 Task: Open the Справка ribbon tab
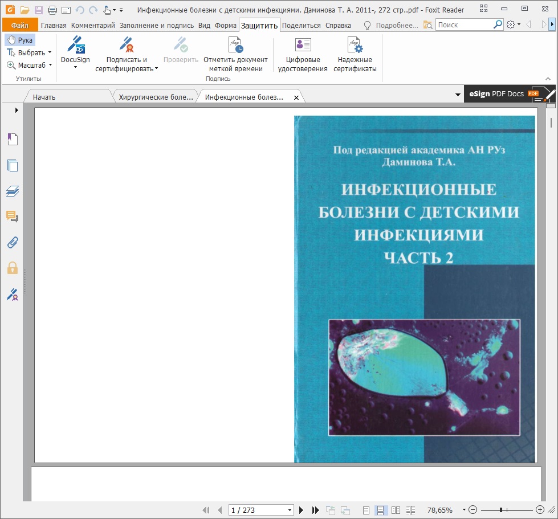(338, 25)
